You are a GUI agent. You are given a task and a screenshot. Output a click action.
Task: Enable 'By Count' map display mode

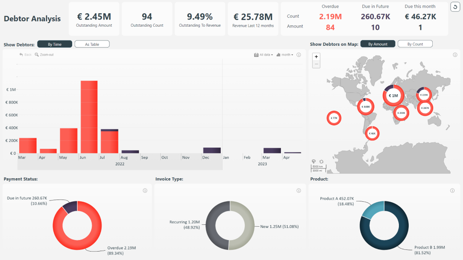415,44
